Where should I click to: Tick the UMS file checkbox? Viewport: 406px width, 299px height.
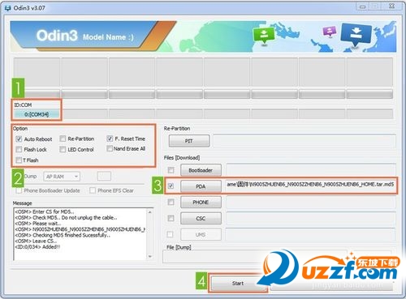point(170,234)
